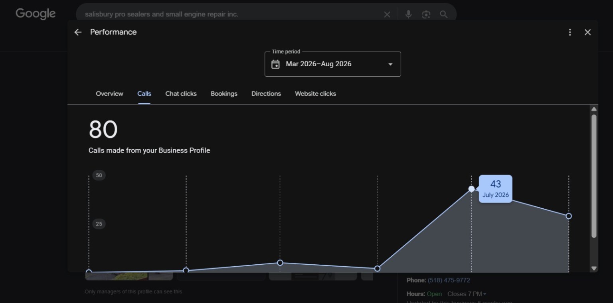Click the phone number (518) 475-9772
Viewport: 613px width, 303px height.
pyautogui.click(x=449, y=280)
